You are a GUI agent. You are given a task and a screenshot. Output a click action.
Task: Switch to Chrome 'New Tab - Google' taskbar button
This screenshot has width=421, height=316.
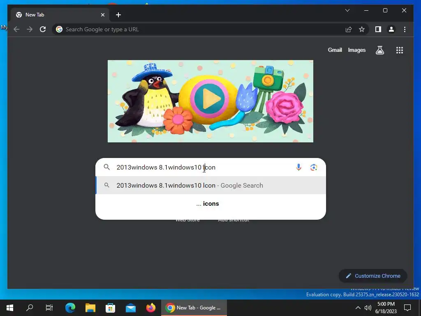coord(194,308)
